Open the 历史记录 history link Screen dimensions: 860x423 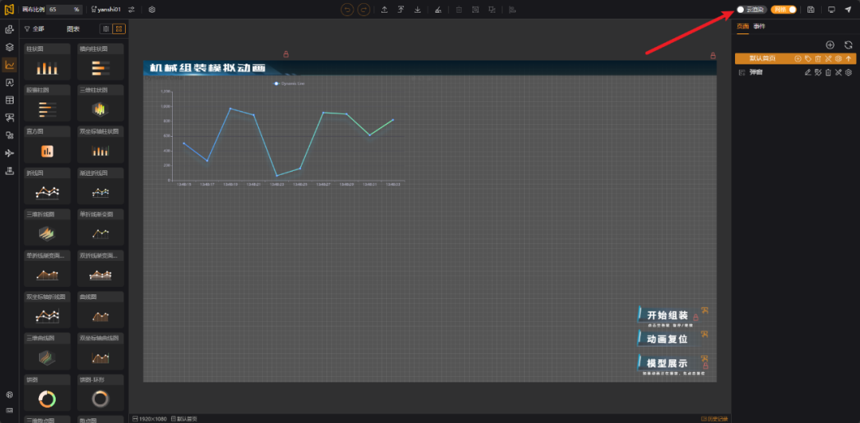tap(714, 418)
